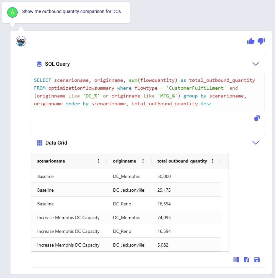Select the 50,000 quantity cell
This screenshot has width=275, height=278.
164,176
